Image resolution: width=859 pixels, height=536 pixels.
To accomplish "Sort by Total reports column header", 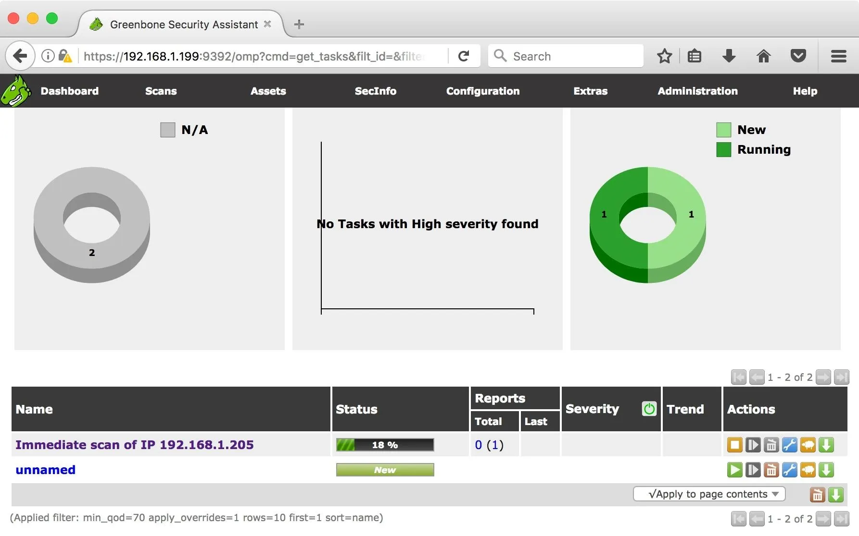I will [488, 421].
